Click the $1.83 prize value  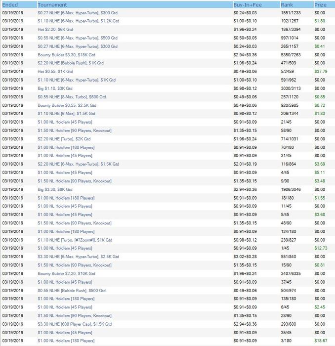coord(320,114)
